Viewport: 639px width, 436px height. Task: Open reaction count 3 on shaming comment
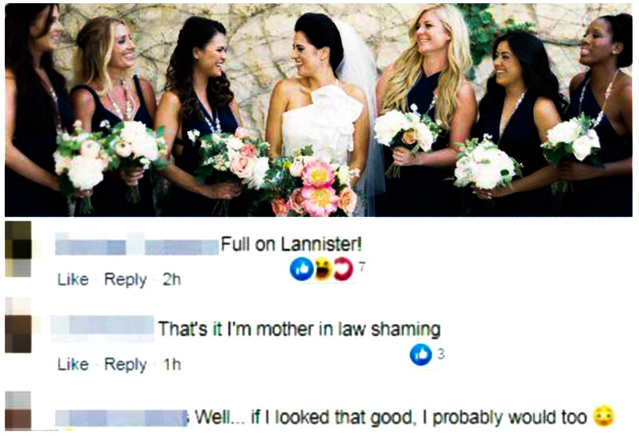pyautogui.click(x=441, y=354)
